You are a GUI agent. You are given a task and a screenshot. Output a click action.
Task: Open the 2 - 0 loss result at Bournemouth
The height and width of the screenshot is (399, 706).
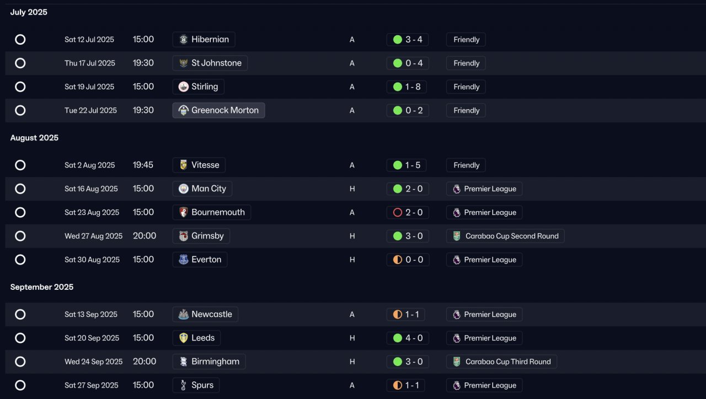[407, 213]
